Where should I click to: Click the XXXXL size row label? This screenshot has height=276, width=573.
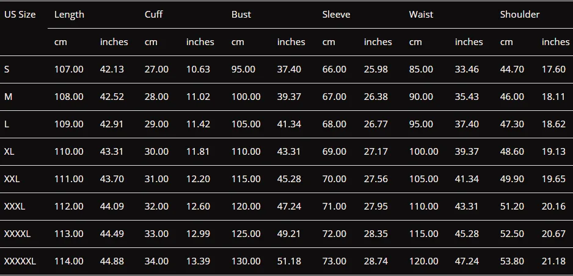17,234
